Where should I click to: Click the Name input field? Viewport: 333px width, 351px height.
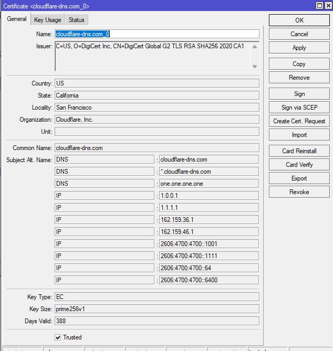point(157,34)
